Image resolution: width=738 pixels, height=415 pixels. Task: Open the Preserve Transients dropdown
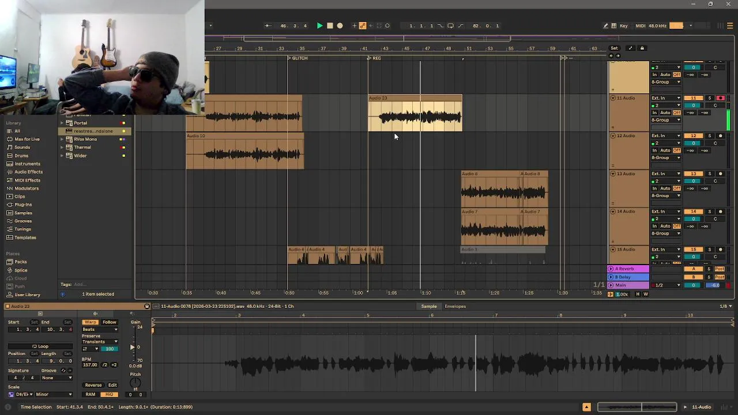pyautogui.click(x=100, y=342)
